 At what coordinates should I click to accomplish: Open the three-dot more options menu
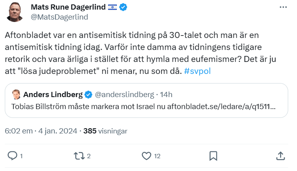click(283, 7)
